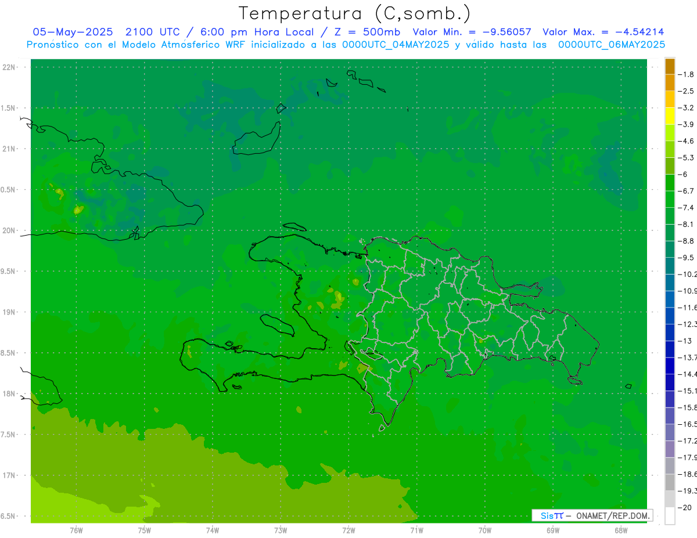Click the '-3.2' legend value
The height and width of the screenshot is (538, 697).
687,107
